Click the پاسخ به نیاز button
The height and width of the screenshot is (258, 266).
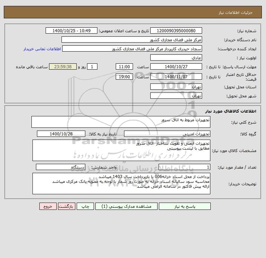click(x=184, y=206)
